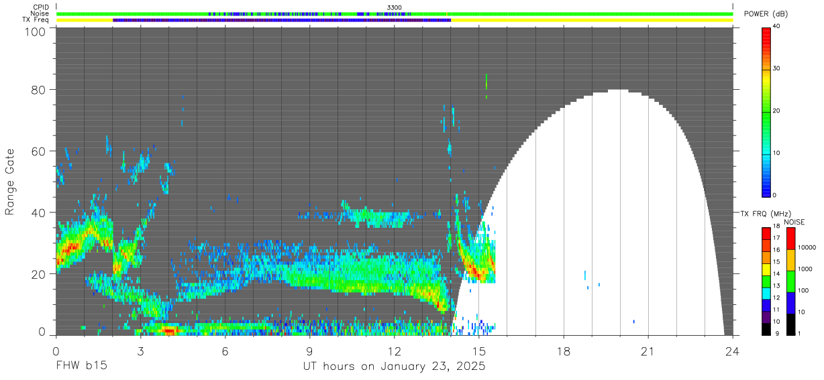Click the 16 MHz label on frequency legend
Screen dimensions: 824x380
(x=776, y=250)
